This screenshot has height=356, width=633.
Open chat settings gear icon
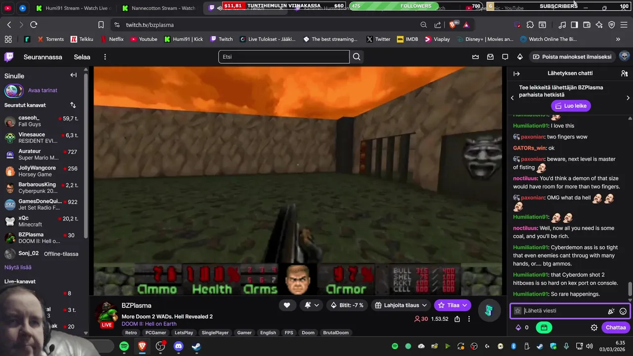pos(594,327)
